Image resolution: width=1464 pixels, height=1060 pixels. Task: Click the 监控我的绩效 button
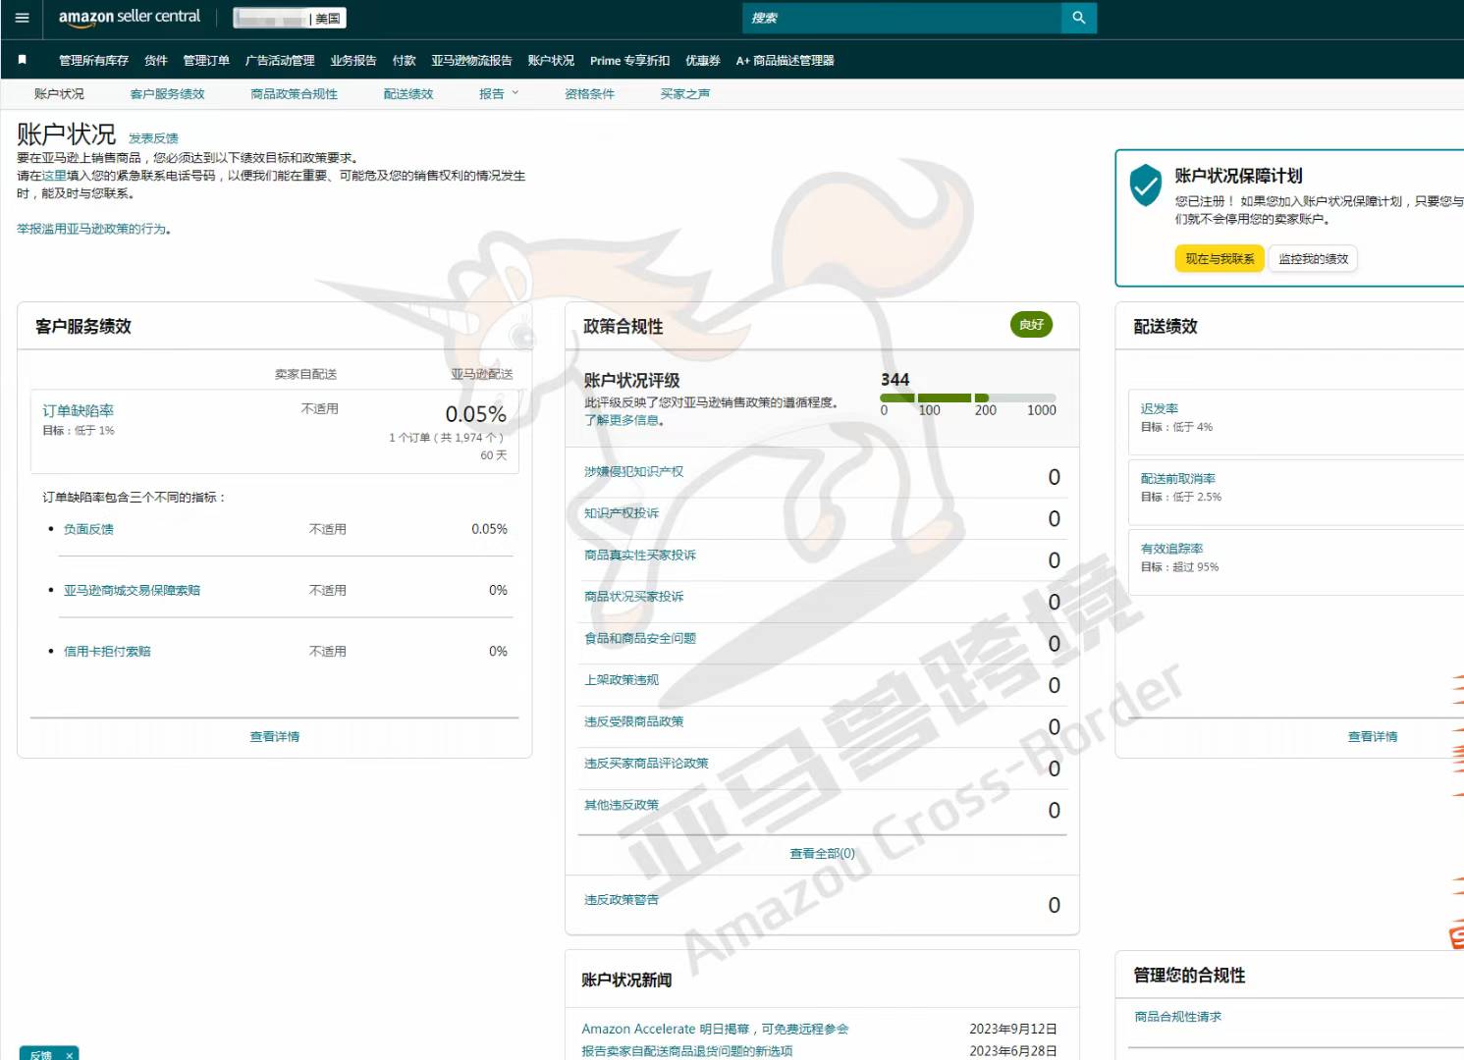(1313, 259)
